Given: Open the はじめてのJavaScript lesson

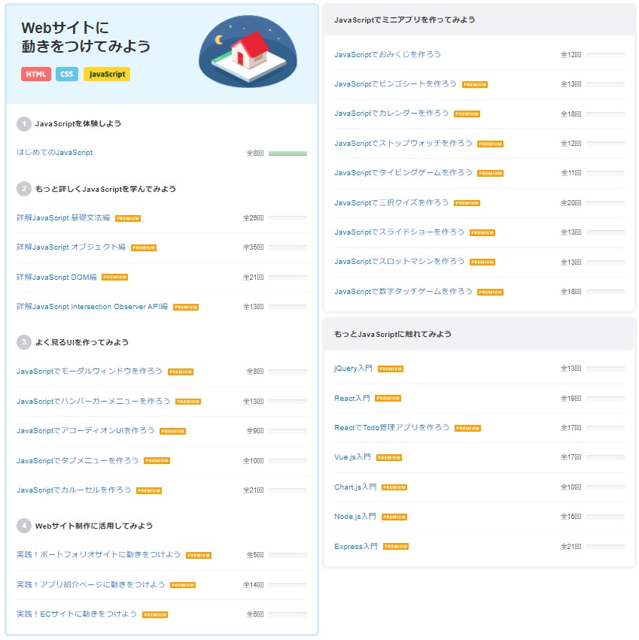Looking at the screenshot, I should pos(54,153).
